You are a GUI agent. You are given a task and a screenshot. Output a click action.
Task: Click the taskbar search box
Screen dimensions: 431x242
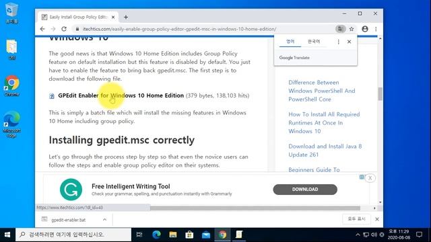[73, 235]
